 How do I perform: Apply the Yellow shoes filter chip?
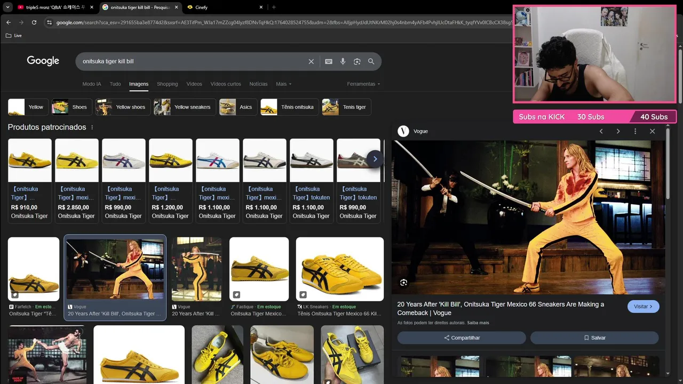click(123, 107)
